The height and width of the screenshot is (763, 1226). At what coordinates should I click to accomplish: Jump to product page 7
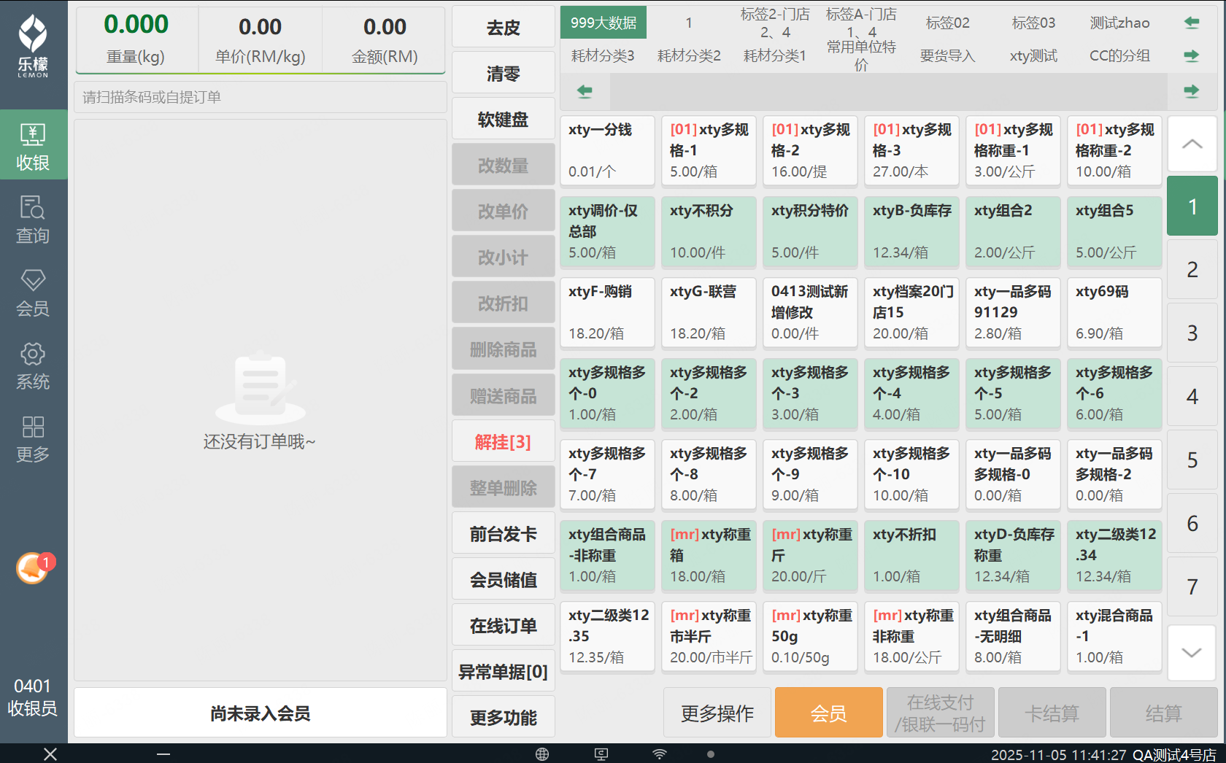[1192, 586]
